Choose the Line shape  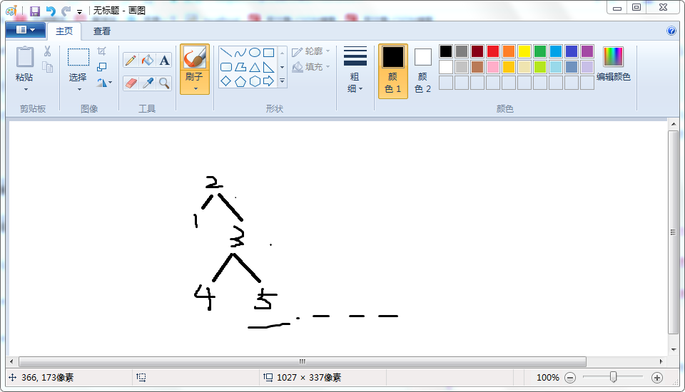coord(226,53)
